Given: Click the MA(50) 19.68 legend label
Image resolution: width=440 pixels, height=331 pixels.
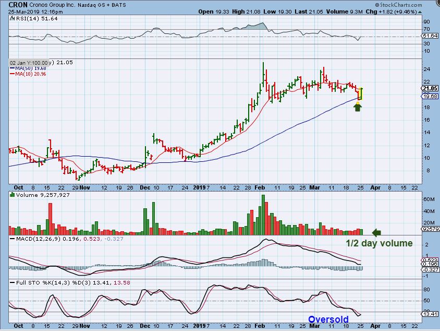Looking at the screenshot, I should point(31,68).
